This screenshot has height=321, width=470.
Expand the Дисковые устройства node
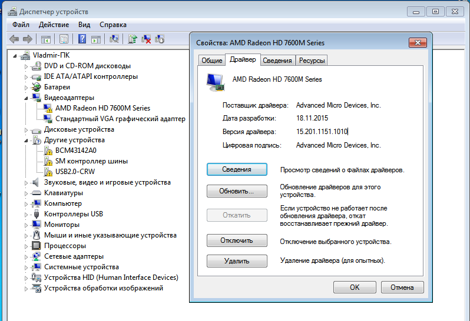26,130
